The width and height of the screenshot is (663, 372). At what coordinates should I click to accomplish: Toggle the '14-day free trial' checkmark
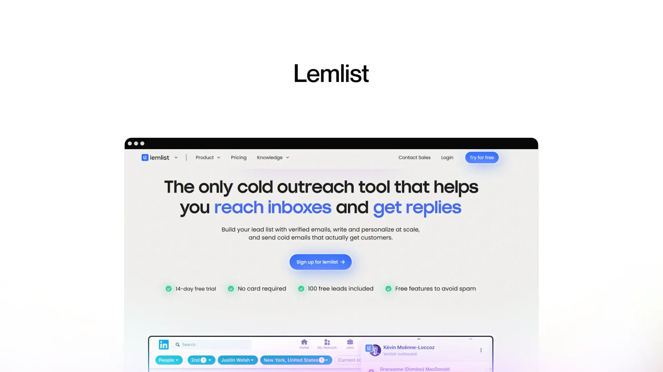(169, 288)
